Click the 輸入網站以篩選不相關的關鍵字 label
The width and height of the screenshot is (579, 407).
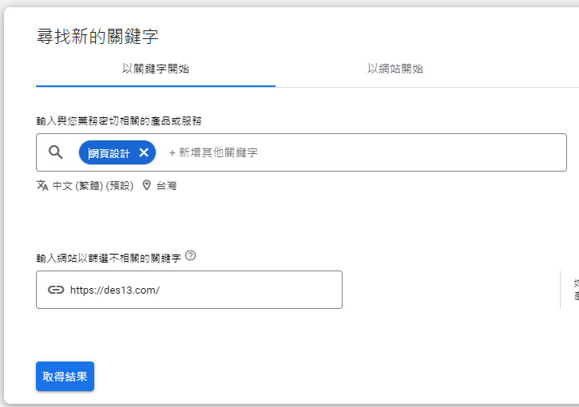click(109, 258)
